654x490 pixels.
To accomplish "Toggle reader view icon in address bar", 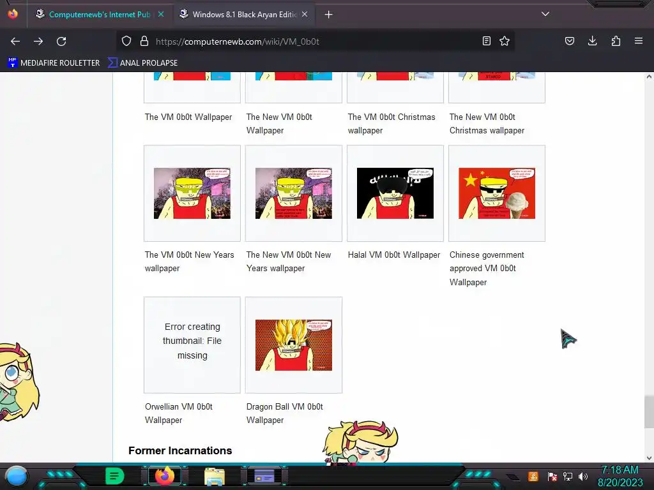I will point(486,41).
